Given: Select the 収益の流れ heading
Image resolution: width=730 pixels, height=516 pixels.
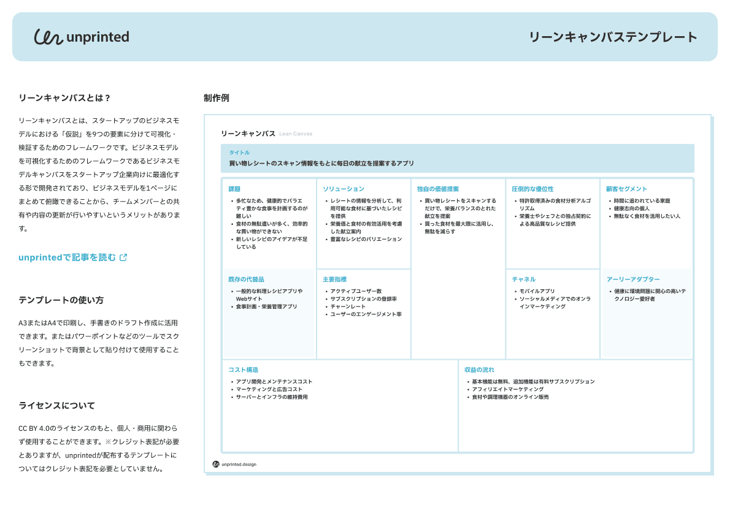Looking at the screenshot, I should (479, 370).
